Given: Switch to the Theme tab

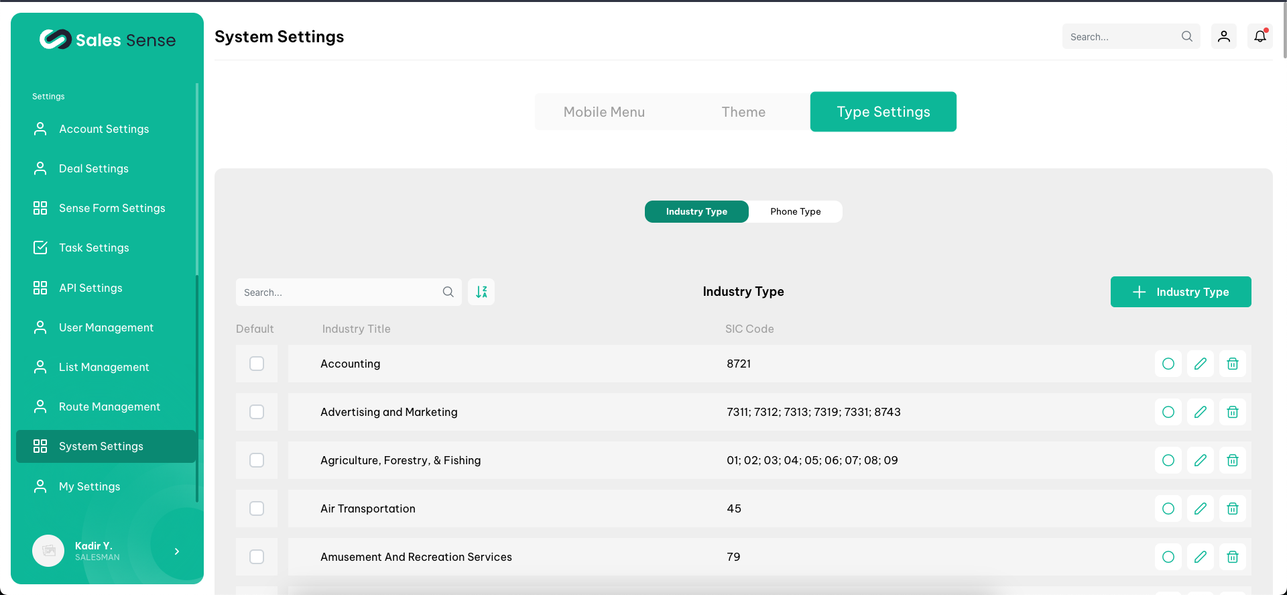Looking at the screenshot, I should click(743, 112).
